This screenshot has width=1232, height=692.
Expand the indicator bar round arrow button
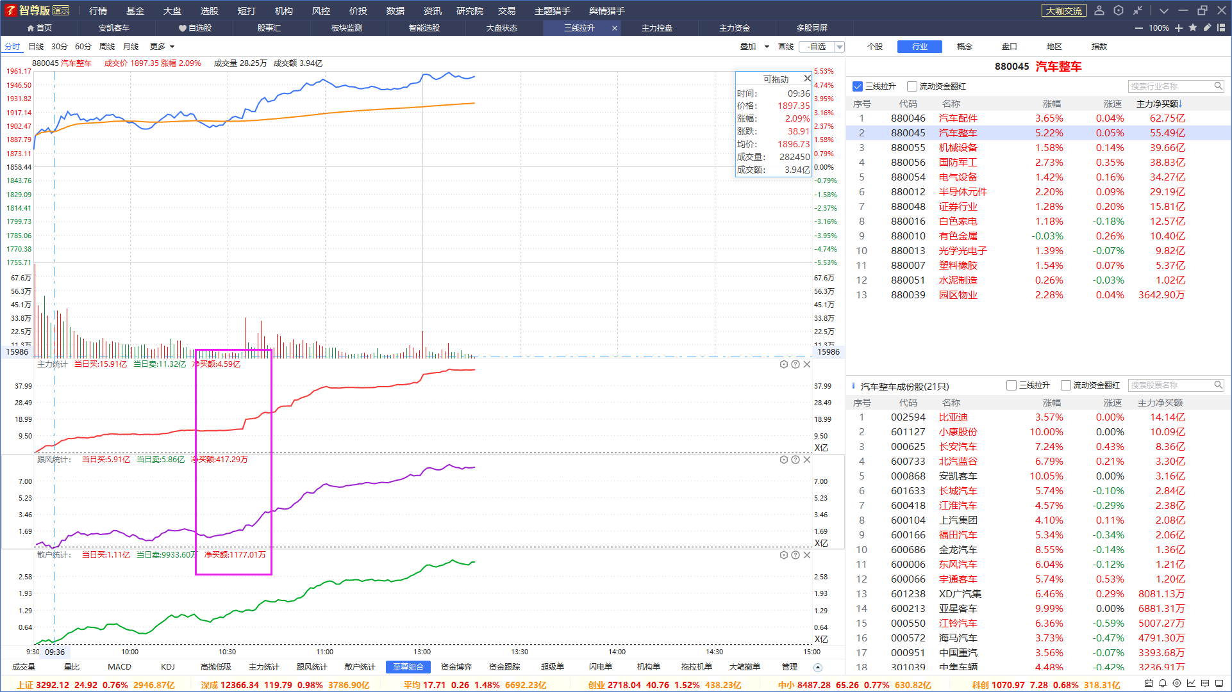tap(818, 668)
